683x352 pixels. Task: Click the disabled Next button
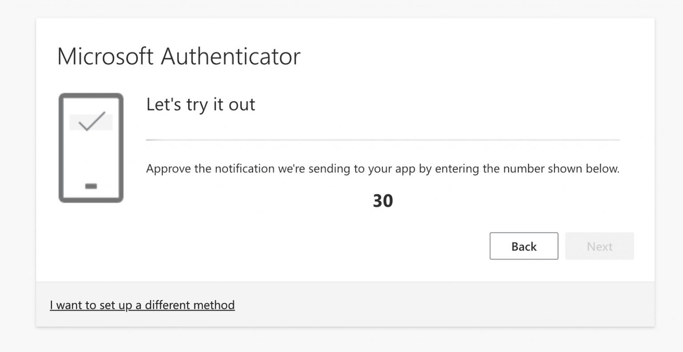click(x=599, y=246)
